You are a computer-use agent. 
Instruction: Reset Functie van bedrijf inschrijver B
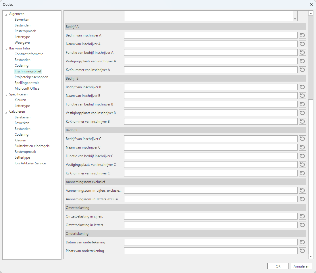coord(302,104)
